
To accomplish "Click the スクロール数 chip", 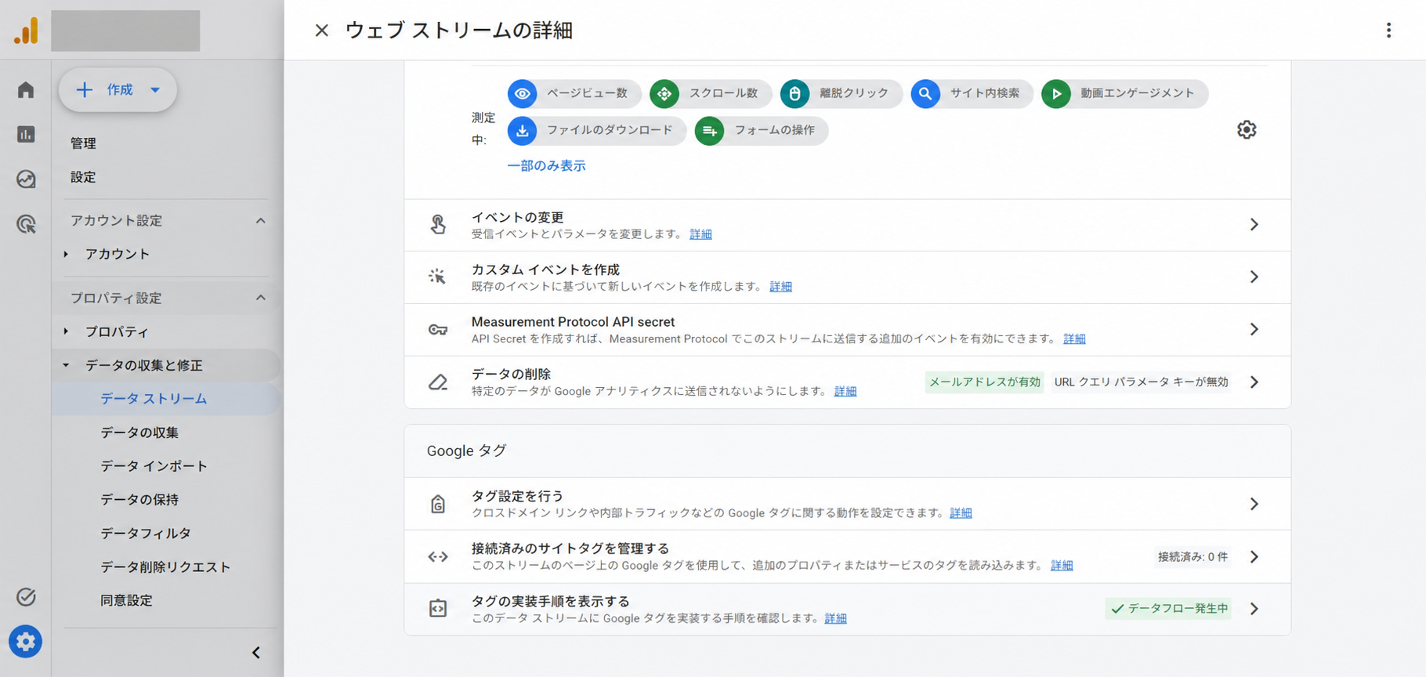I will [710, 93].
